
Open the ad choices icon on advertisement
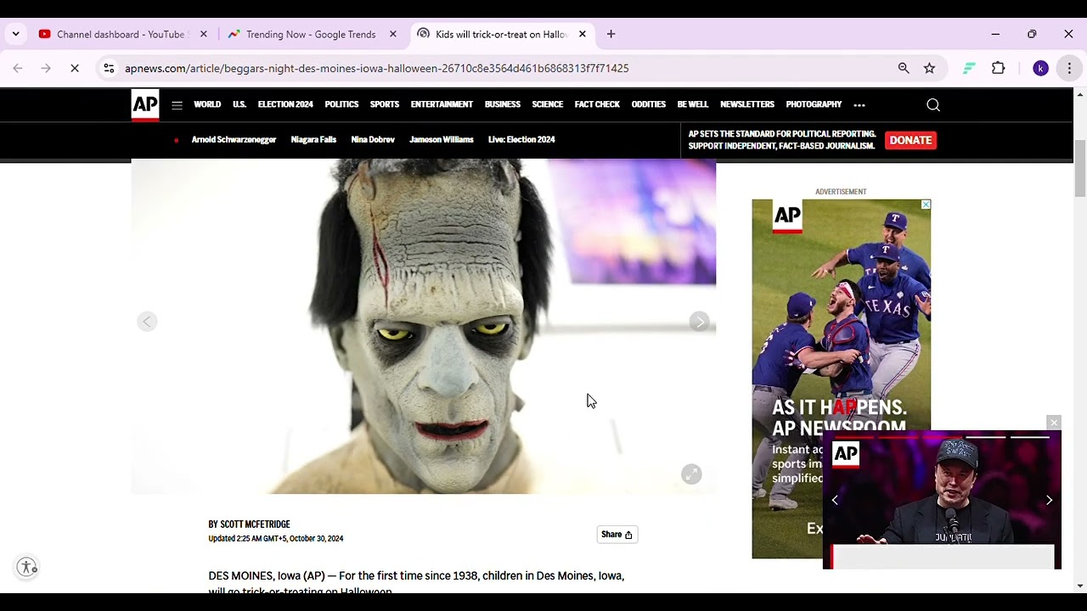pyautogui.click(x=926, y=205)
